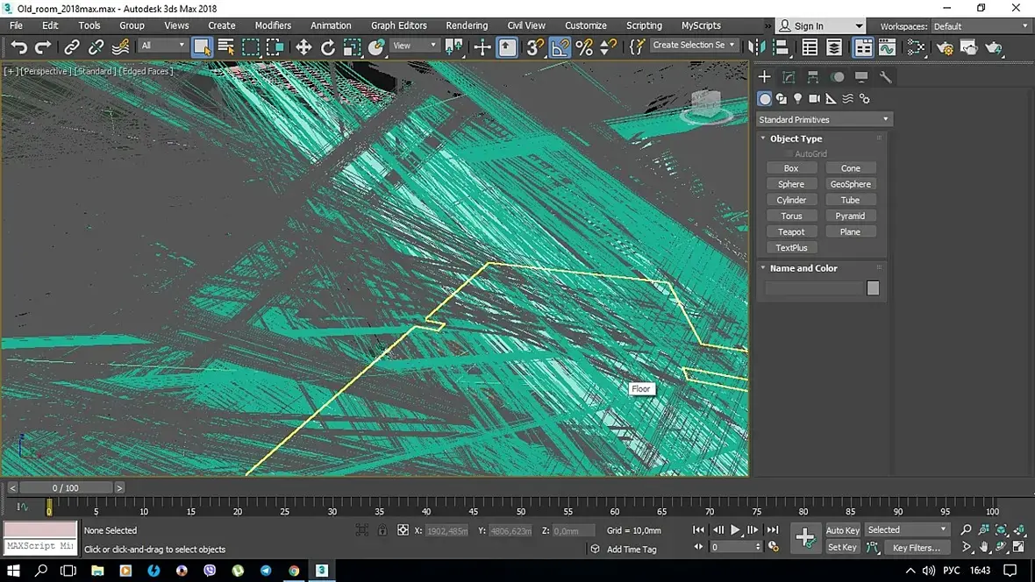This screenshot has width=1035, height=582.
Task: Open the Standard Primitives dropdown
Action: 824,119
